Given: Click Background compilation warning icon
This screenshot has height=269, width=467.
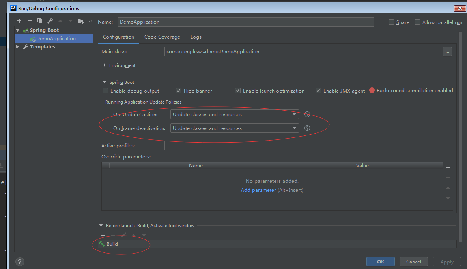Looking at the screenshot, I should point(372,90).
